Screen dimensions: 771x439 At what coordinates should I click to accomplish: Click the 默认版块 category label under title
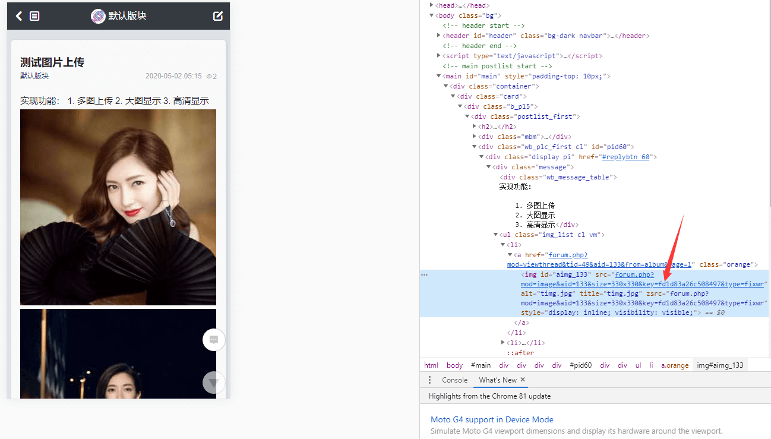34,76
